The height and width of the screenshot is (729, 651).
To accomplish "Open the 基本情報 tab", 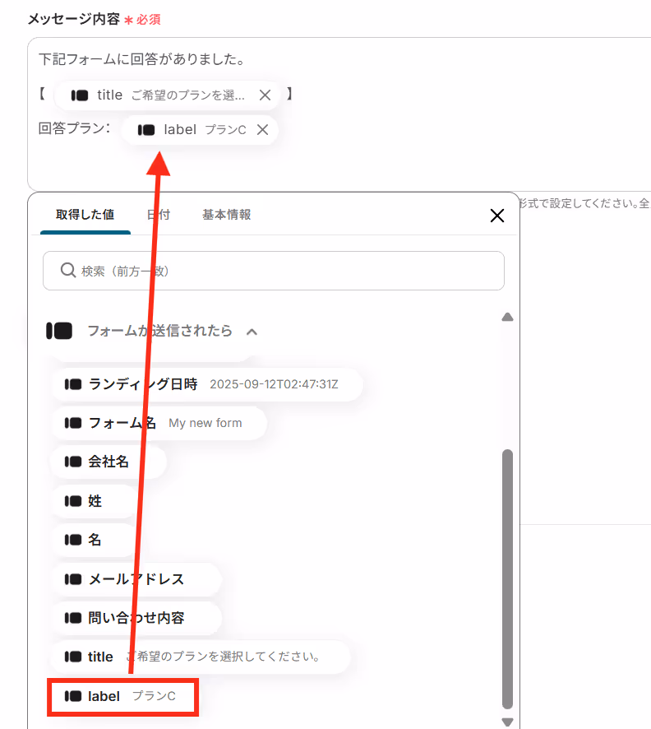I will (x=227, y=215).
